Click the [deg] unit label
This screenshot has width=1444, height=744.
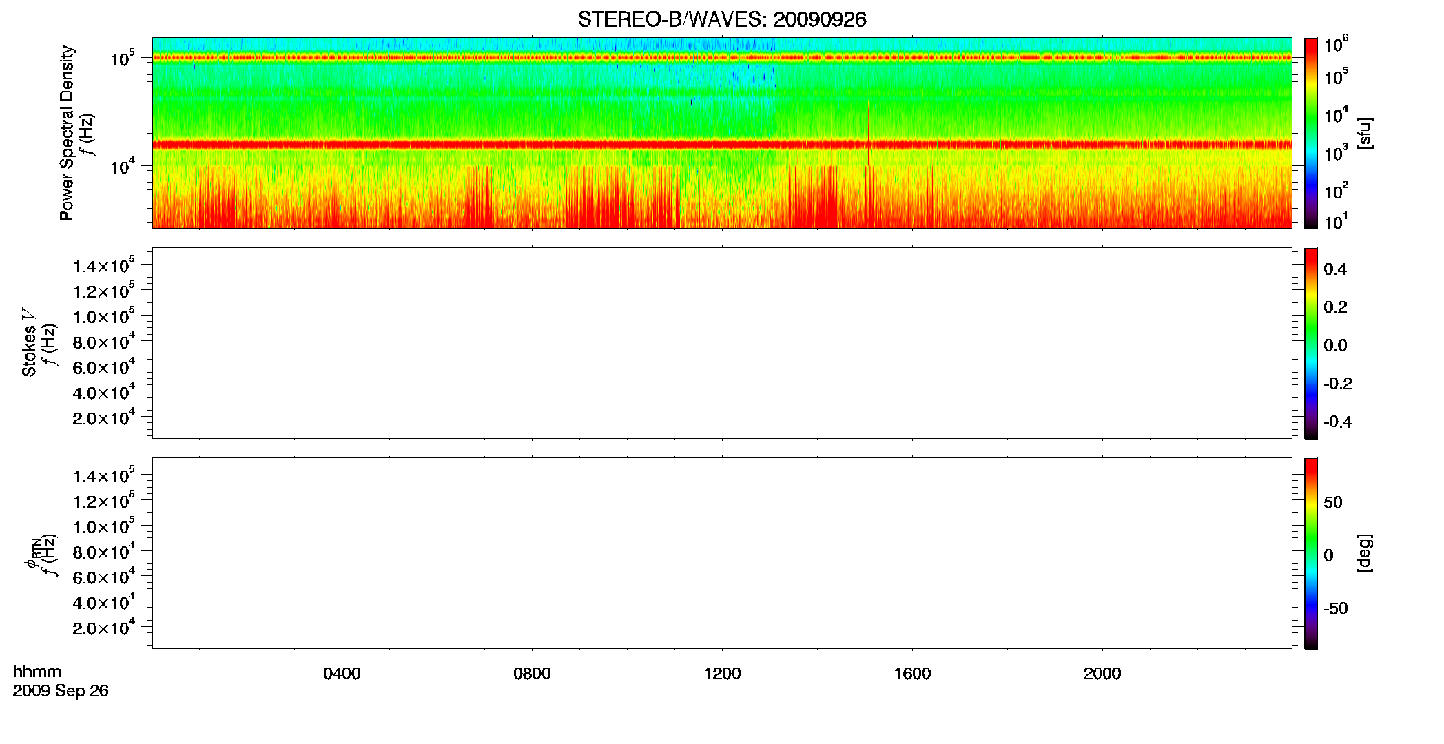(x=1364, y=553)
